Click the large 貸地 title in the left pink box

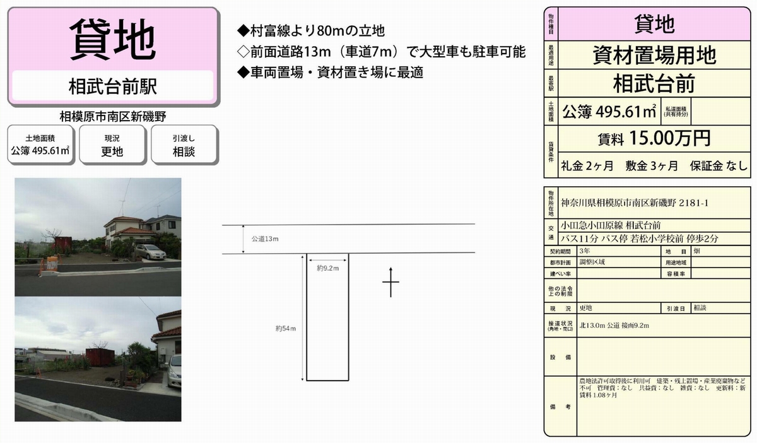point(114,40)
